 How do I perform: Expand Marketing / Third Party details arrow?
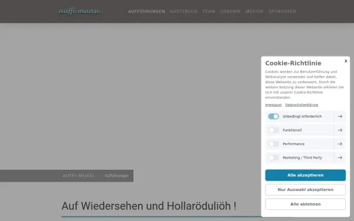340,157
